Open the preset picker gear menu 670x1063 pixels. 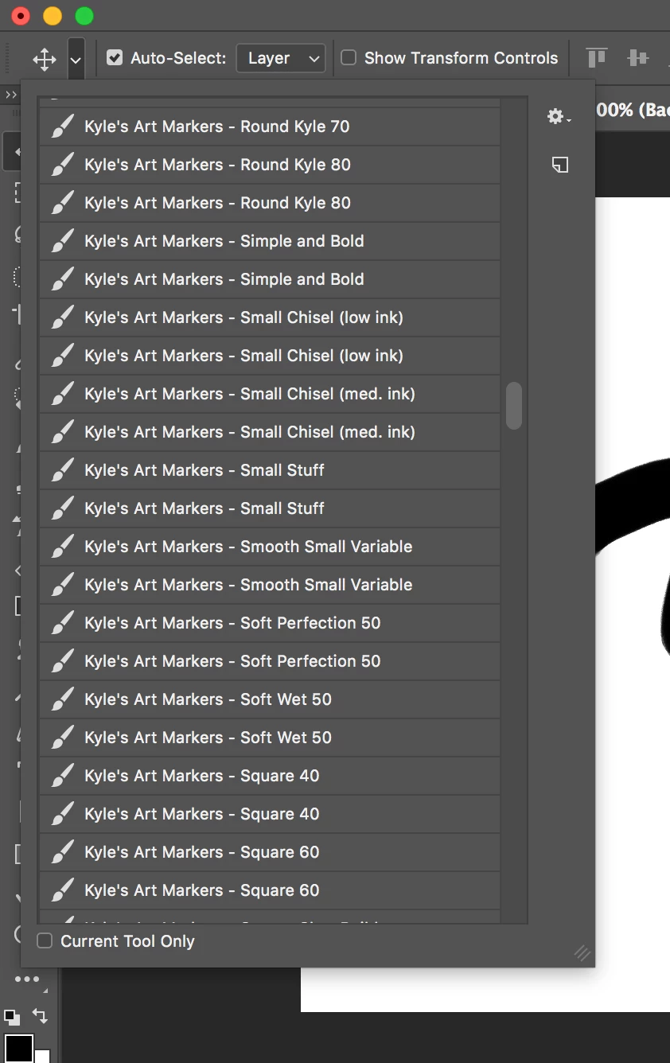(x=559, y=117)
